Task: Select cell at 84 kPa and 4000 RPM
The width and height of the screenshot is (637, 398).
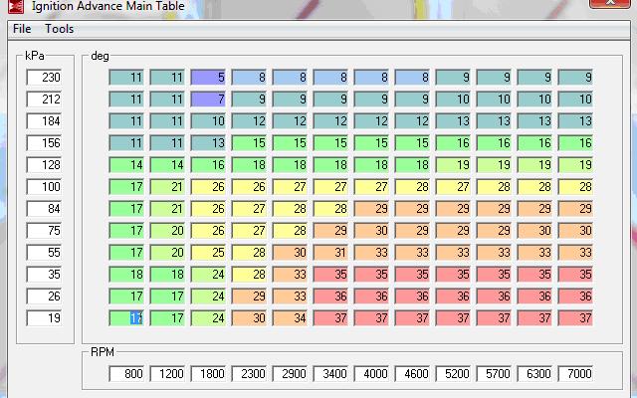Action: pos(371,209)
